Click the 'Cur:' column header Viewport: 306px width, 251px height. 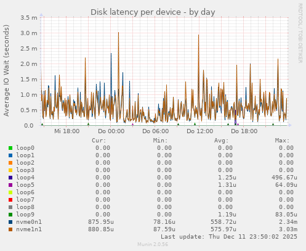pyautogui.click(x=99, y=141)
